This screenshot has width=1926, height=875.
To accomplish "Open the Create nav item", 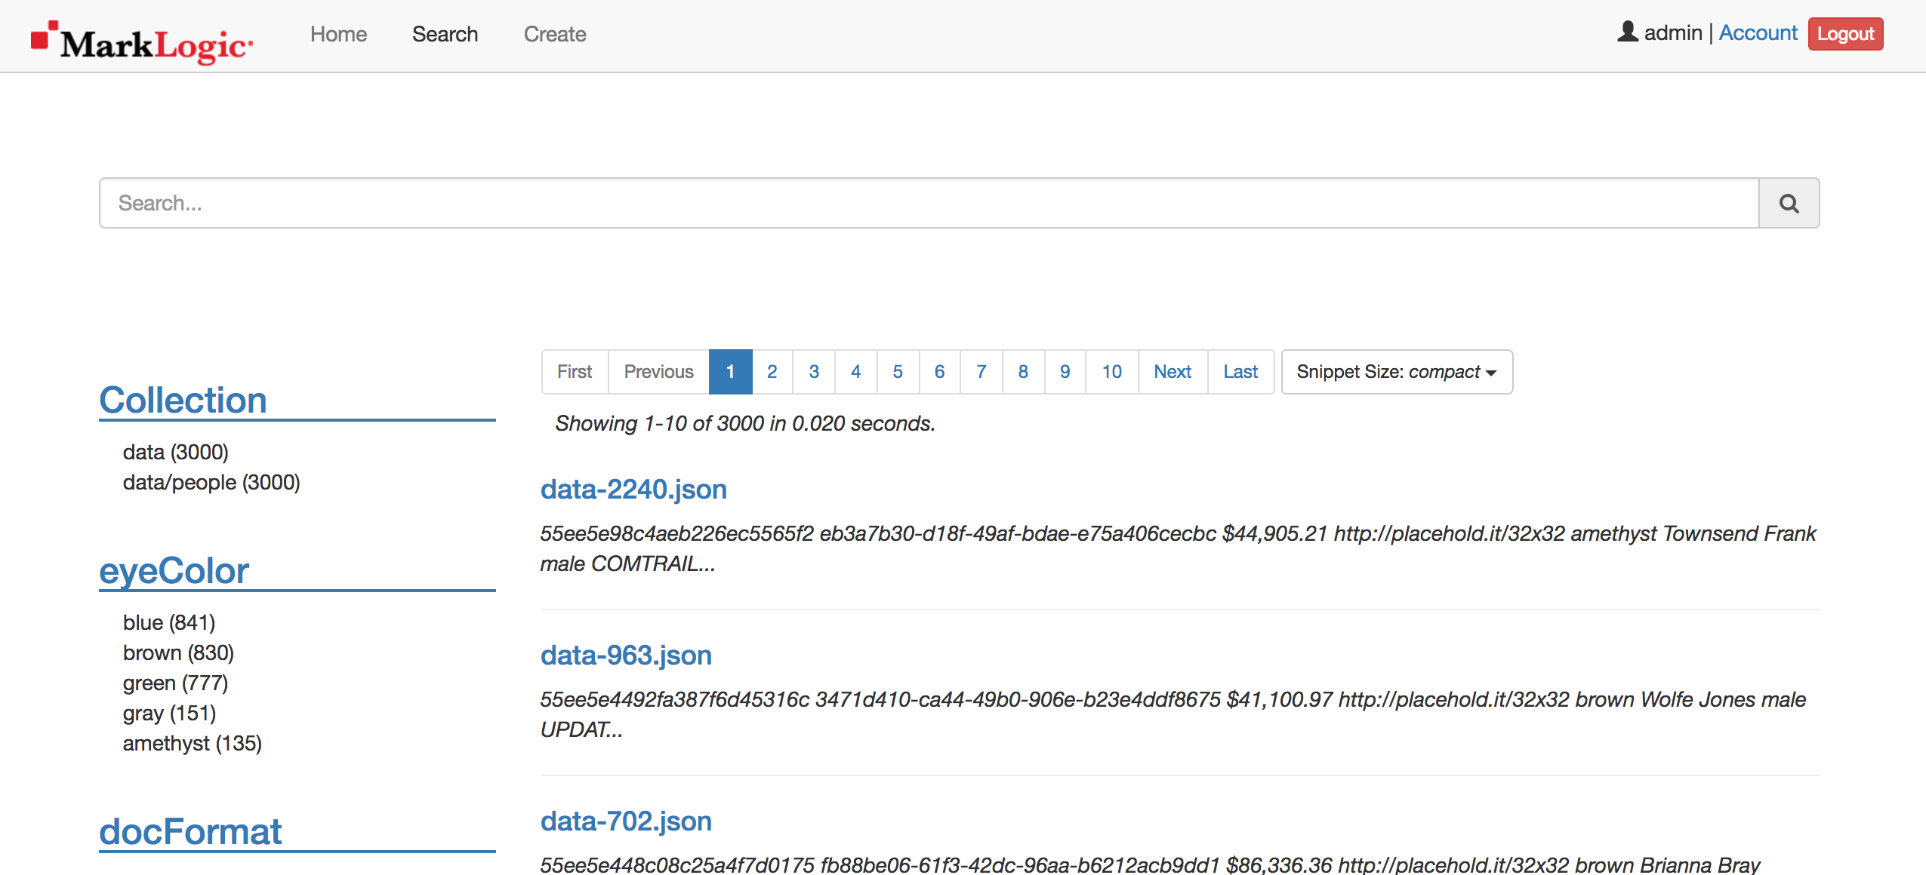I will tap(555, 34).
